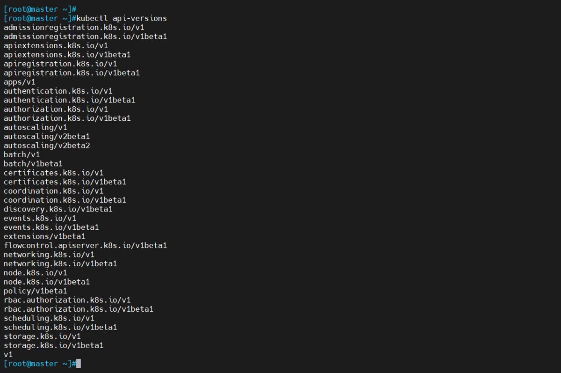Click the autoscaling/v1 output line

pos(35,127)
